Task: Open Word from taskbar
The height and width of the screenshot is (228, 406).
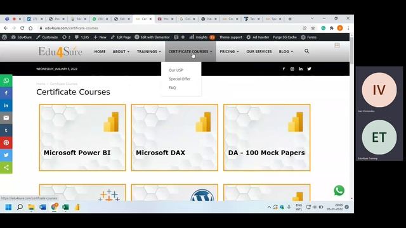Action: [x=43, y=207]
